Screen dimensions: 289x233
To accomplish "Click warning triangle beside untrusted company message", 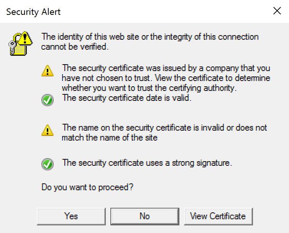I will (48, 71).
